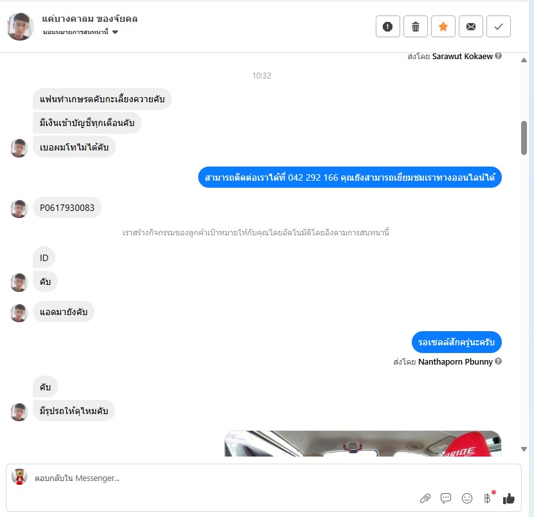
Task: Mark conversation as spam with exclamation icon
Action: point(387,26)
